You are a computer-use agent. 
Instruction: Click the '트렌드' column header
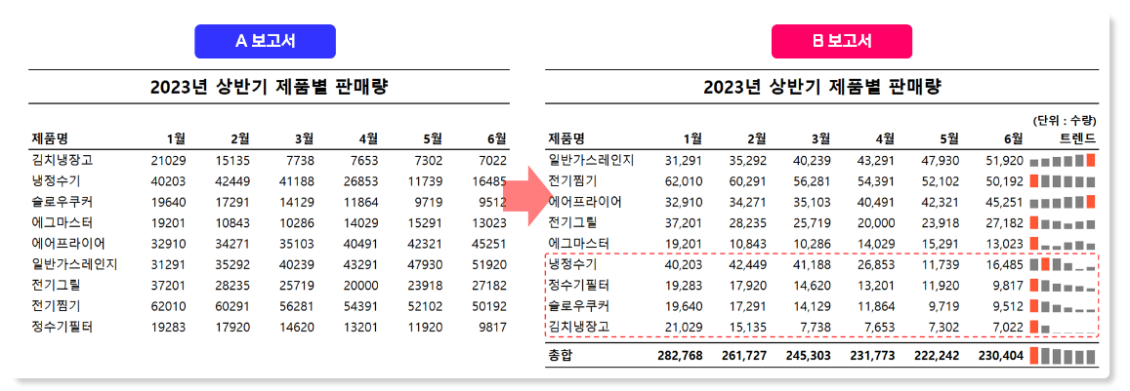(1078, 138)
